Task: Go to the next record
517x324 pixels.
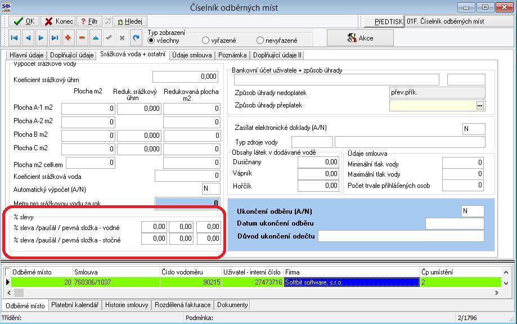Action: pos(41,38)
